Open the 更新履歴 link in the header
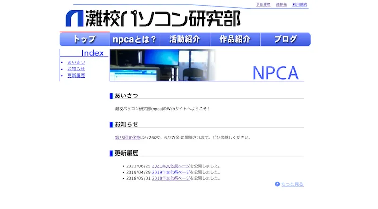Image resolution: width=378 pixels, height=209 pixels. tap(263, 5)
